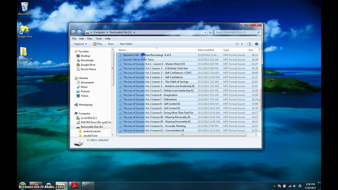
Task: Open the views options dropdown arrow
Action: (242, 44)
